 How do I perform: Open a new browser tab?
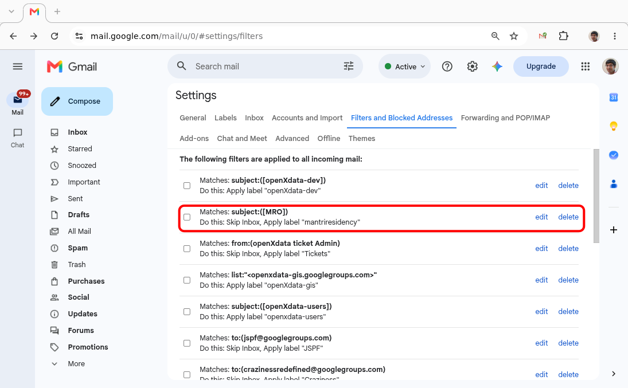click(x=57, y=11)
